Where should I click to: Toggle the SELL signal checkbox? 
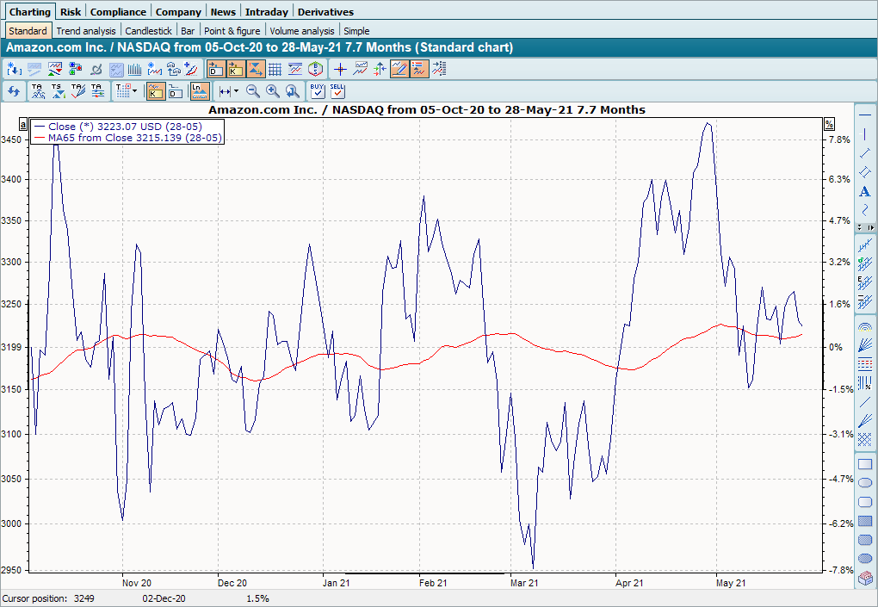point(337,90)
